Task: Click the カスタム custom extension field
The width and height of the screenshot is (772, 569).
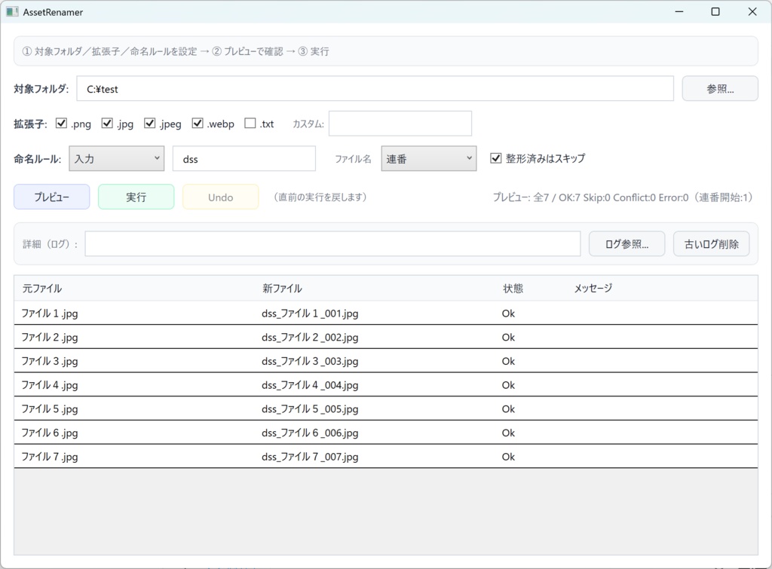Action: 400,123
